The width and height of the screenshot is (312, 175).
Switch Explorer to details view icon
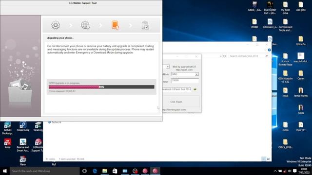[263, 159]
